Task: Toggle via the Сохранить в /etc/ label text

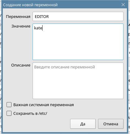Action: click(30, 114)
